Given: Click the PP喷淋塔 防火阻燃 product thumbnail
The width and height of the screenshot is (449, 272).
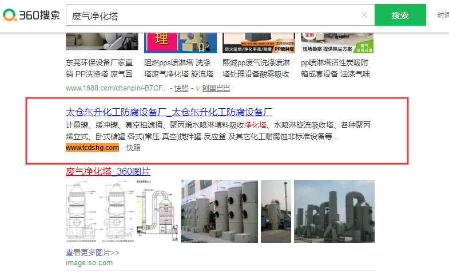Looking at the screenshot, I should pos(259,43).
